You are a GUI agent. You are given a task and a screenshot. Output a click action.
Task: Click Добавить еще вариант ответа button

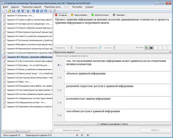(112, 124)
